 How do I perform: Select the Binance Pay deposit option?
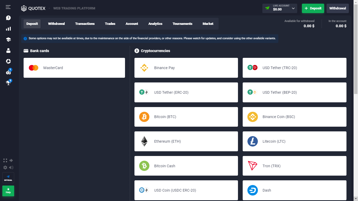tap(186, 68)
